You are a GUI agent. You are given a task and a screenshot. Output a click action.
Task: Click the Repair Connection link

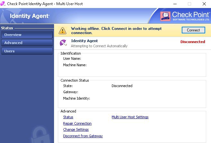(78, 123)
